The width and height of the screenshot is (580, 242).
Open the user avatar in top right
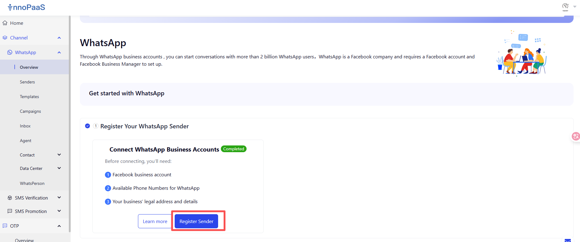pyautogui.click(x=565, y=6)
